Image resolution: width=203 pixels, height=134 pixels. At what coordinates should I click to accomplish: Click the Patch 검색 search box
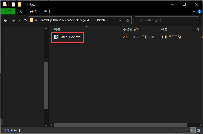point(167,20)
